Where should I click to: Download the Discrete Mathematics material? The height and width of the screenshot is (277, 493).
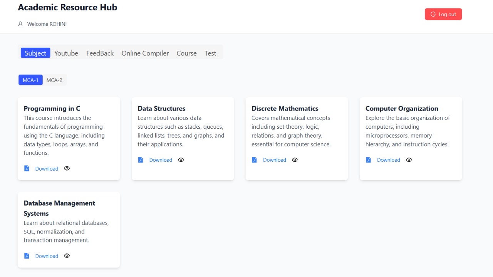tap(275, 160)
